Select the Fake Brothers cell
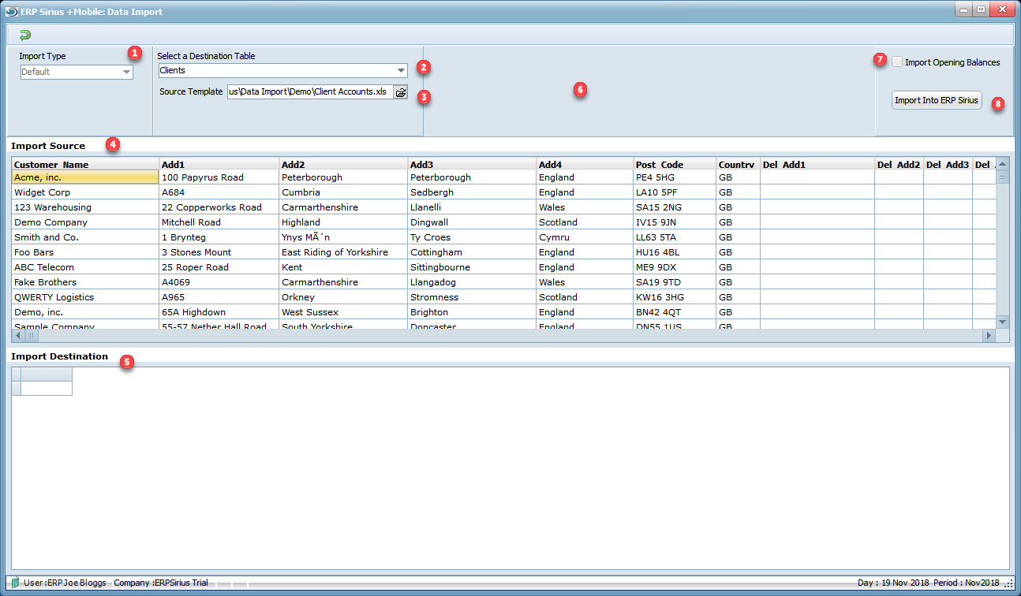The image size is (1021, 596). [85, 282]
